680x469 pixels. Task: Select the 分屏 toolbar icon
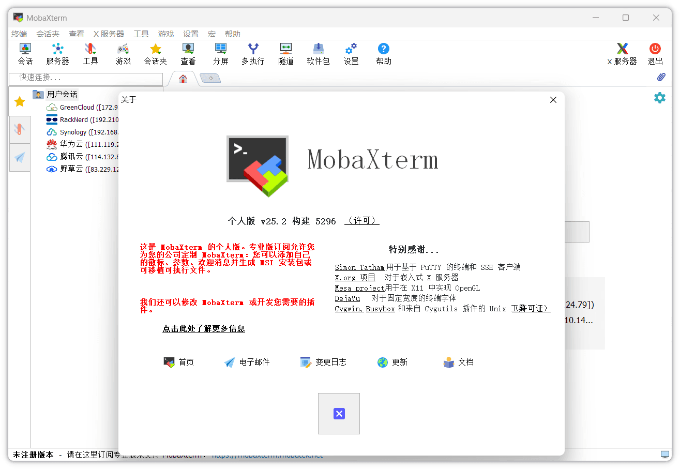click(x=221, y=54)
